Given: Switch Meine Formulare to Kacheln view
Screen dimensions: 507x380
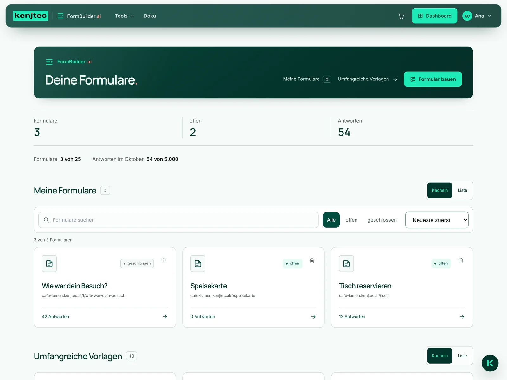Looking at the screenshot, I should pos(440,190).
